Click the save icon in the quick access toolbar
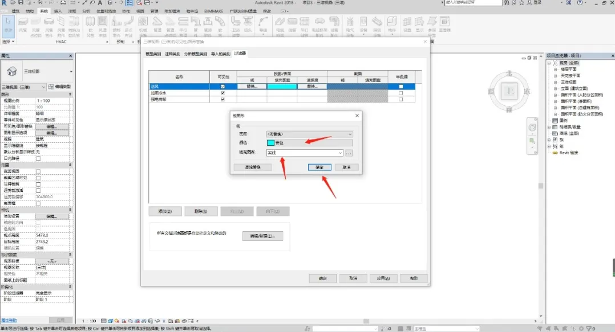 click(21, 3)
